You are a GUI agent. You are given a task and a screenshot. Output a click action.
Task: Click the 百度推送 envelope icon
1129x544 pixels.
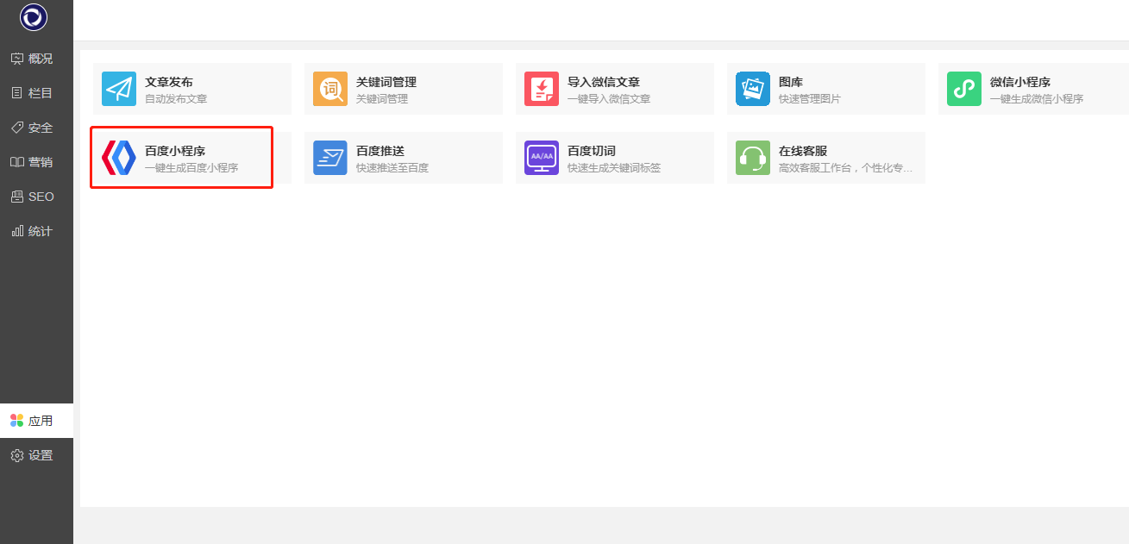click(x=330, y=158)
